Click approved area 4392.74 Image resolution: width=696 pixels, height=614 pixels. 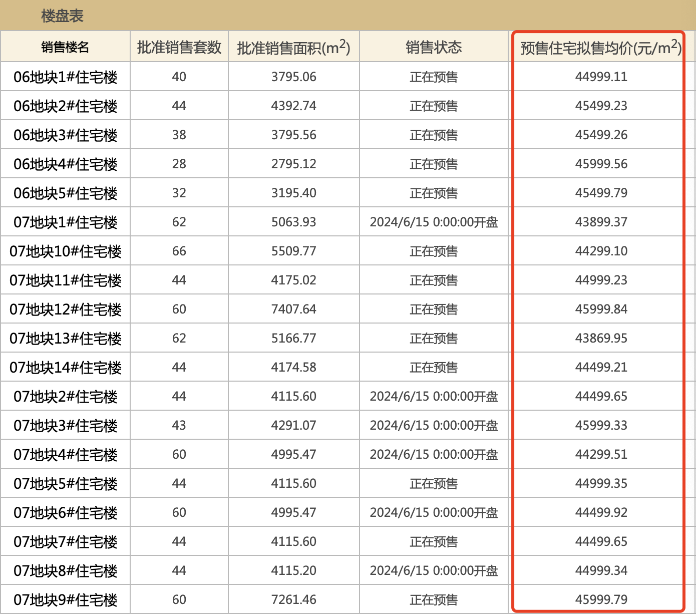pos(293,106)
